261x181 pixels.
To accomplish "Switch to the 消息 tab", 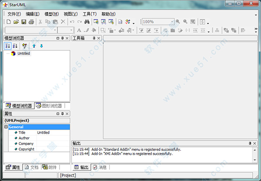I will pos(100,167).
